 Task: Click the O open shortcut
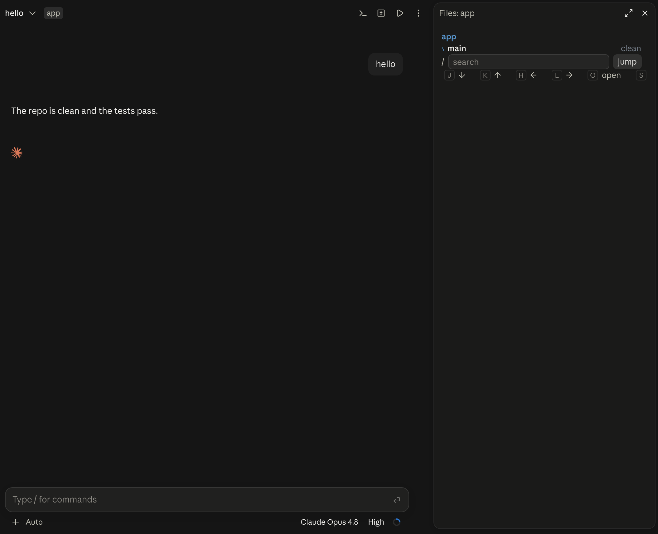tap(604, 75)
